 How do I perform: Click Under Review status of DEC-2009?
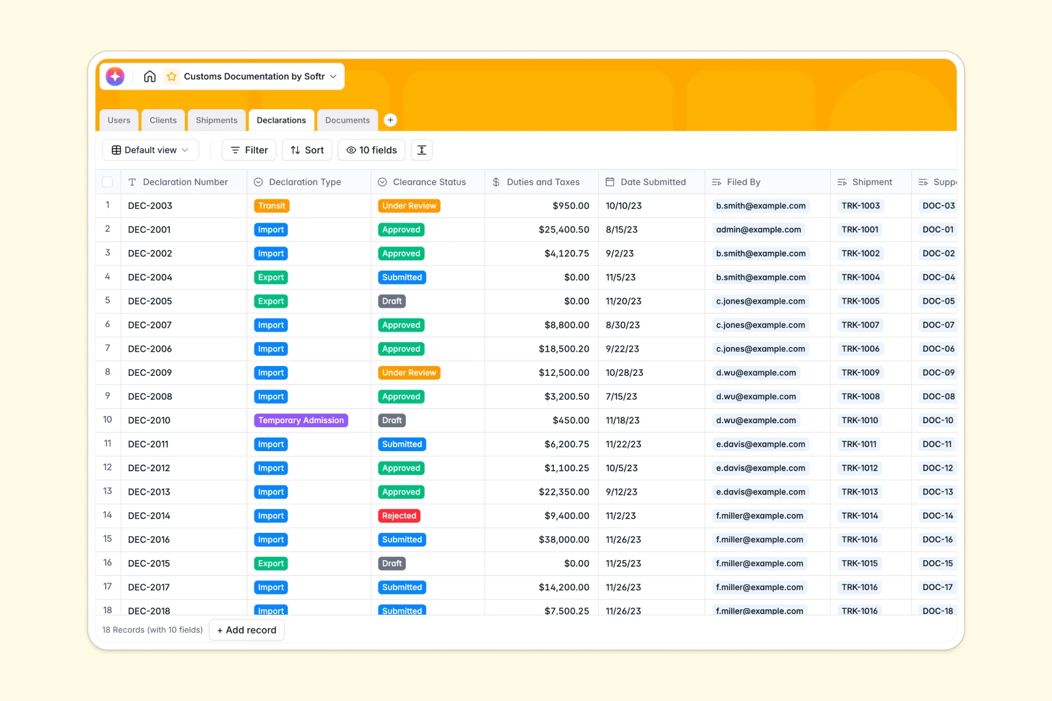click(x=409, y=373)
